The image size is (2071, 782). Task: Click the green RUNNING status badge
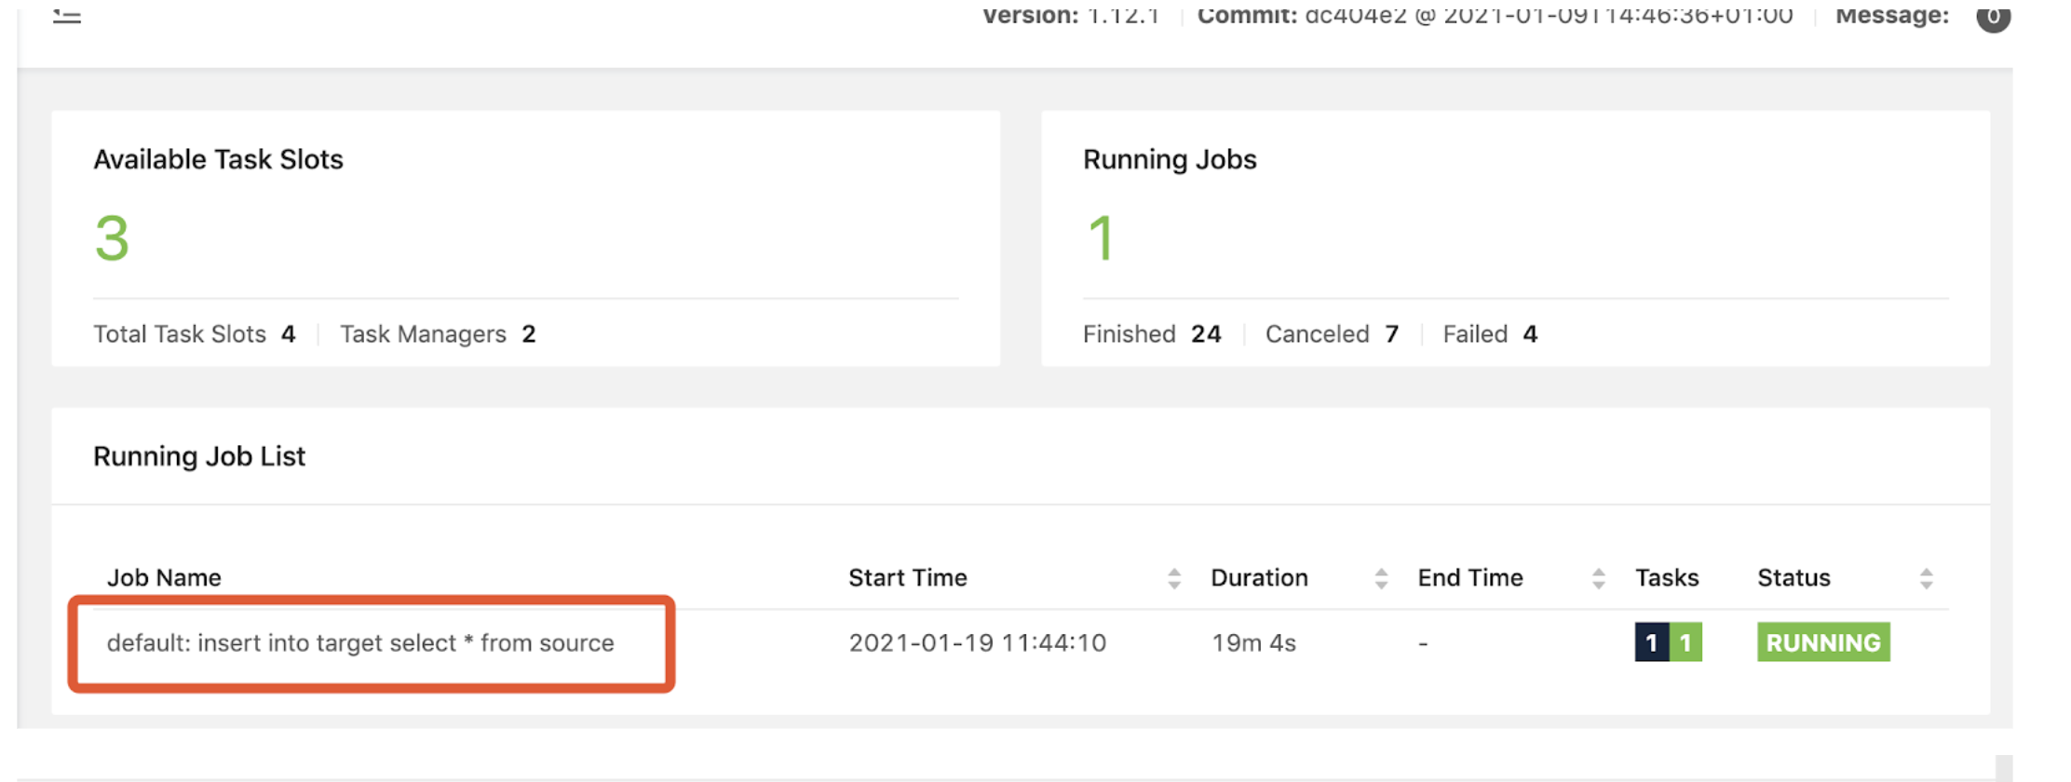(1822, 642)
